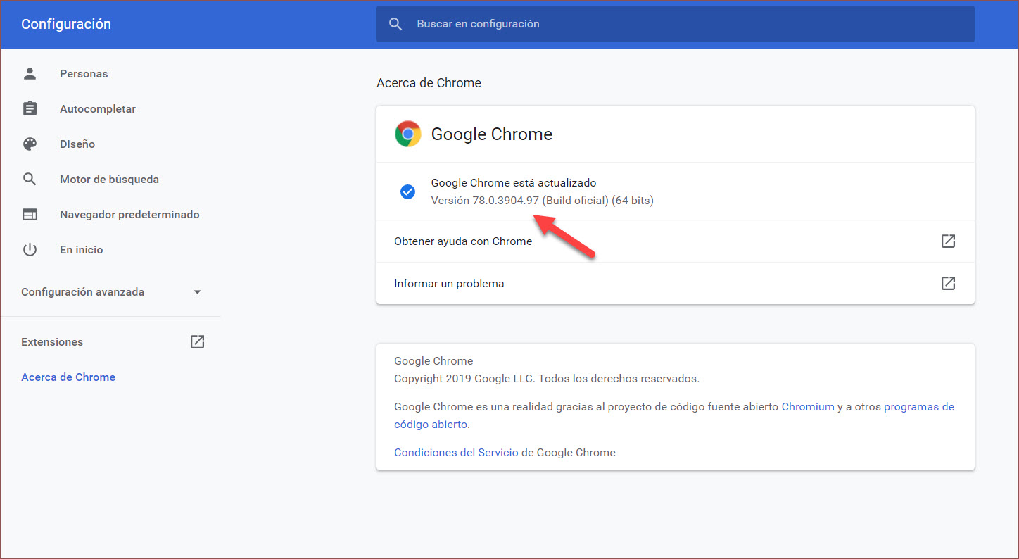Click the blue update checkmark icon
Viewport: 1019px width, 559px height.
(407, 191)
